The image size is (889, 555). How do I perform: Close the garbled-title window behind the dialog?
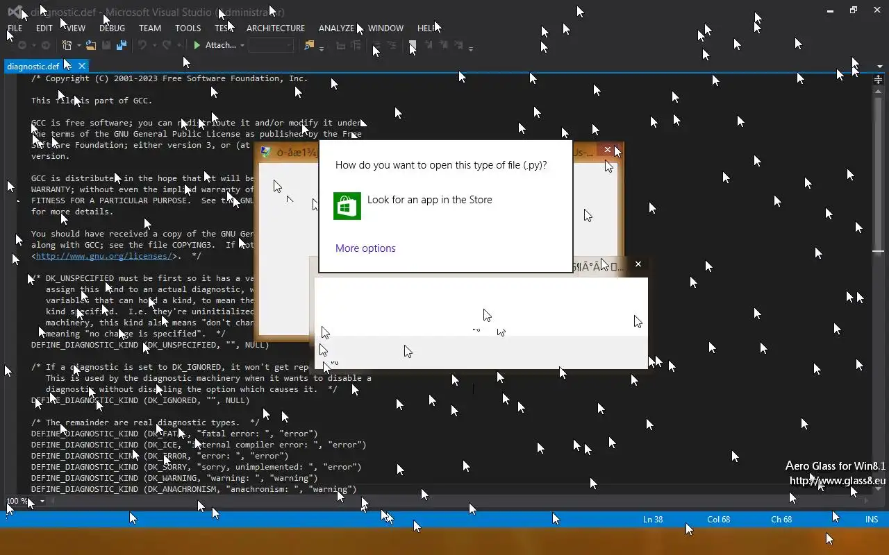608,150
